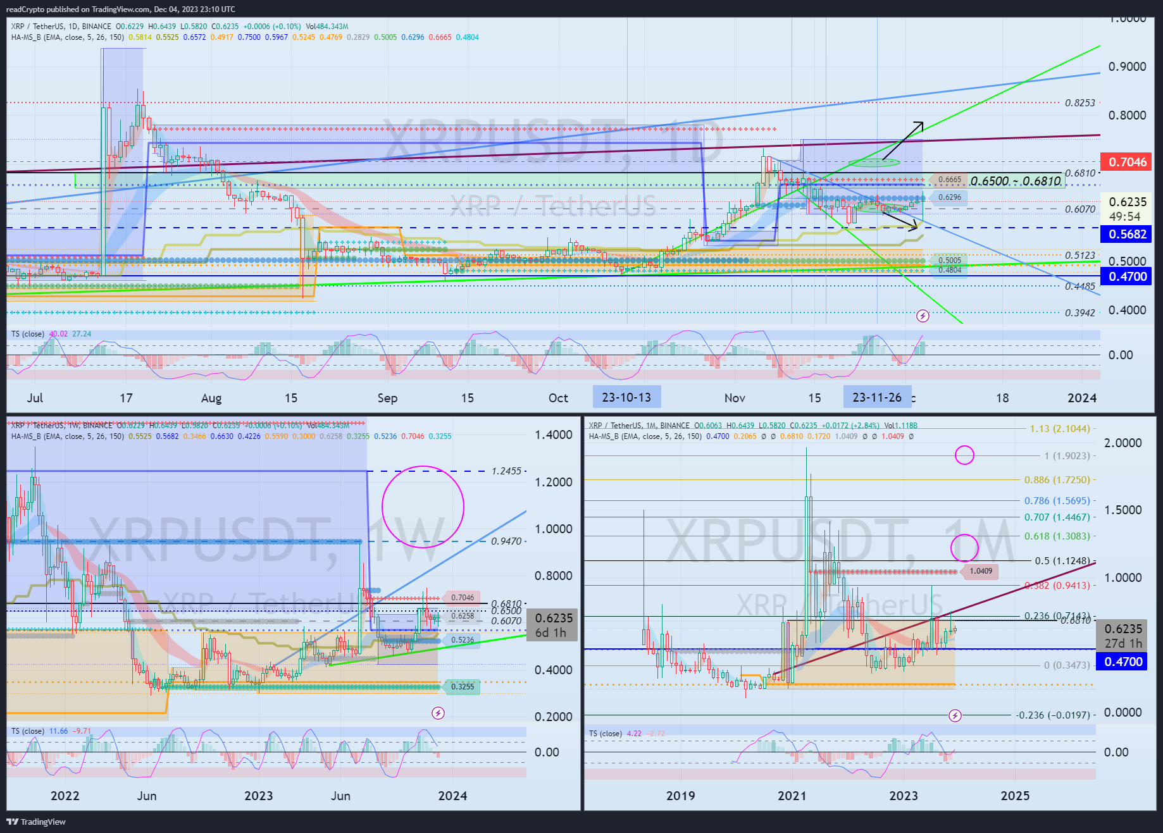
Task: Click the 0.5 (1.1248) Fibonacci label
Action: pos(1062,561)
